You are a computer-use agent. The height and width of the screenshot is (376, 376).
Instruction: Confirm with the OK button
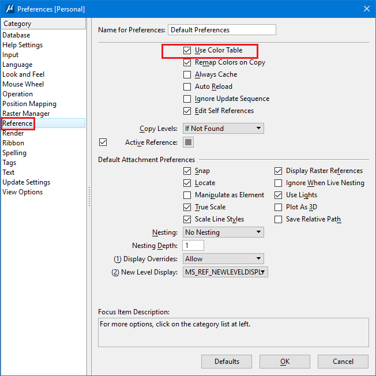(285, 362)
